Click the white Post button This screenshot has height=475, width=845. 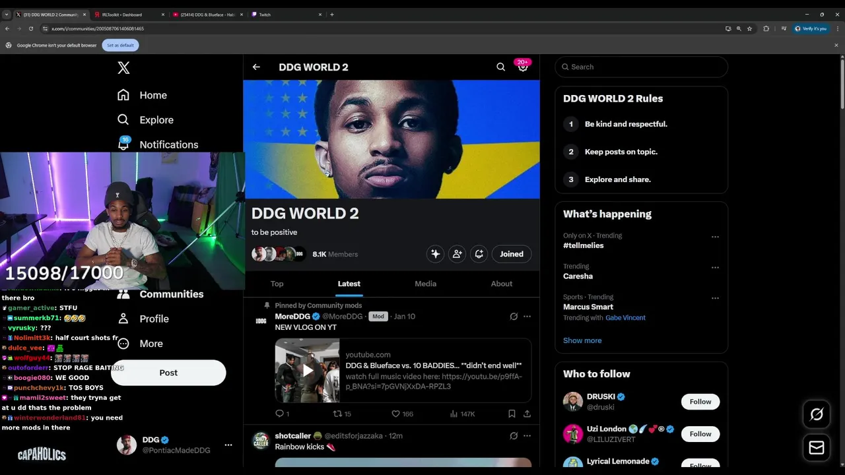click(x=168, y=373)
